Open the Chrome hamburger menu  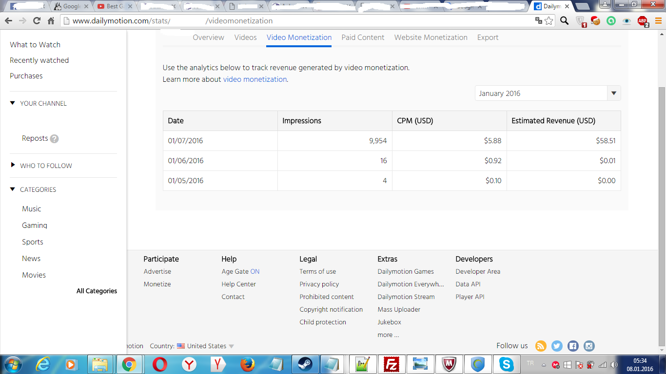pyautogui.click(x=658, y=21)
